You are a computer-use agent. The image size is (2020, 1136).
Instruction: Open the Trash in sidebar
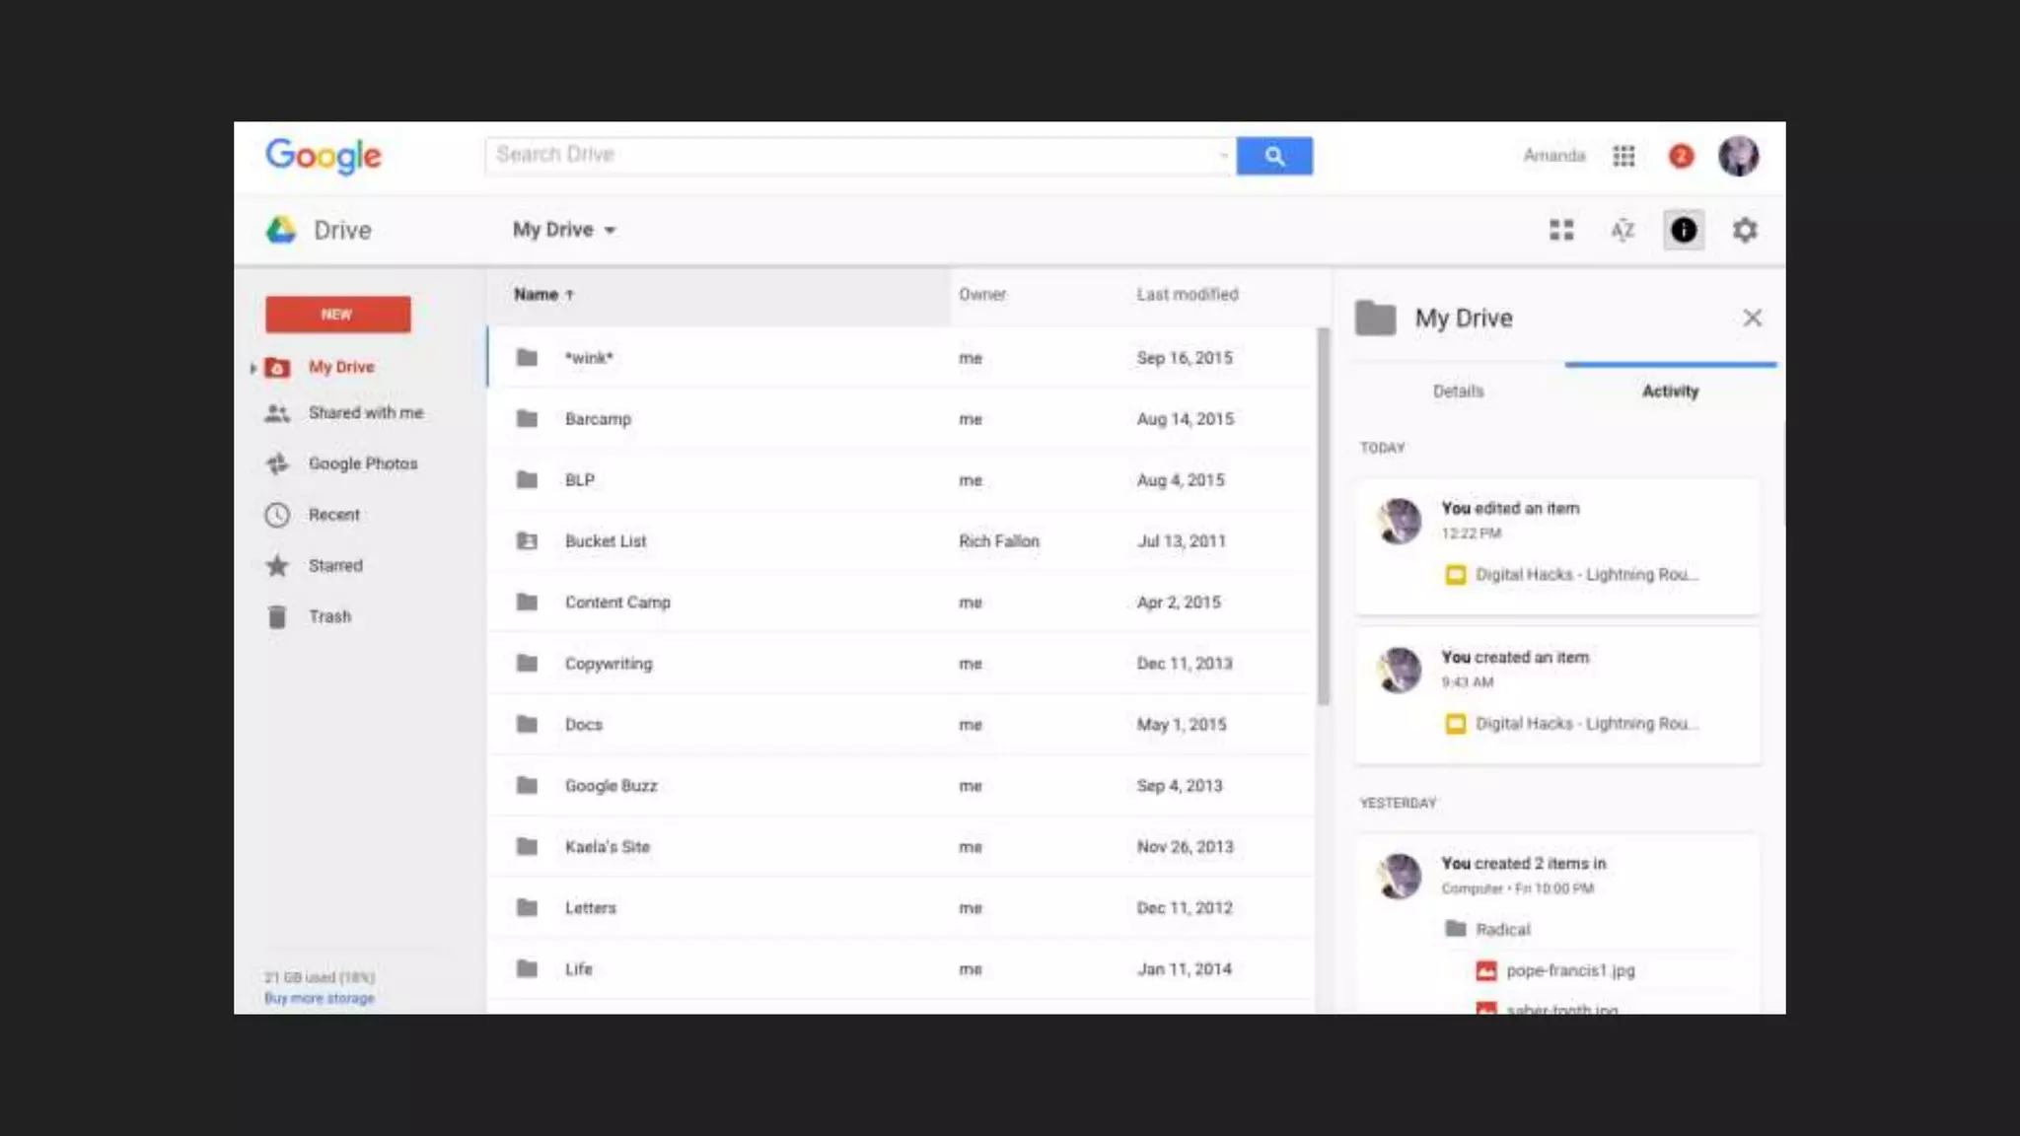coord(328,616)
